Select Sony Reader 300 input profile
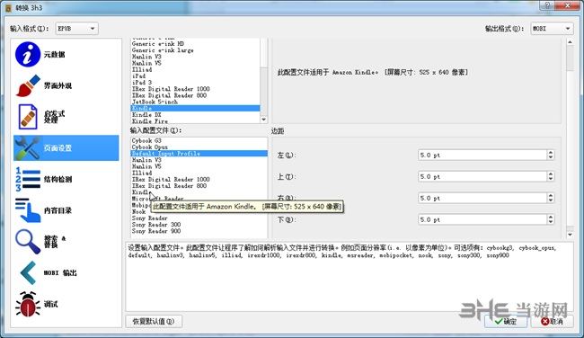The height and width of the screenshot is (338, 584). (199, 225)
